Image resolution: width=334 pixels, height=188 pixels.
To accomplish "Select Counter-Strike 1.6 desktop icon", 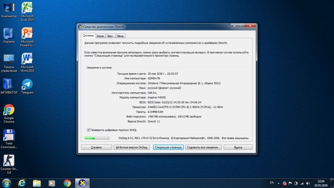I will point(9,164).
